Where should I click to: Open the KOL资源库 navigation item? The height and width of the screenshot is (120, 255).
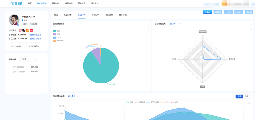(x=42, y=3)
